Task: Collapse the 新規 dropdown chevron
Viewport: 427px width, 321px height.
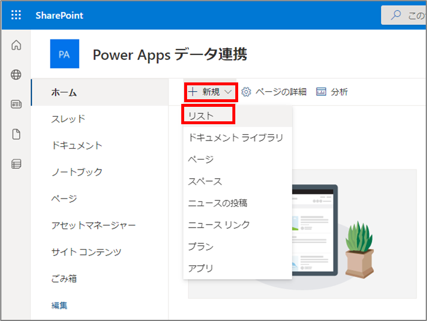Action: [x=228, y=92]
